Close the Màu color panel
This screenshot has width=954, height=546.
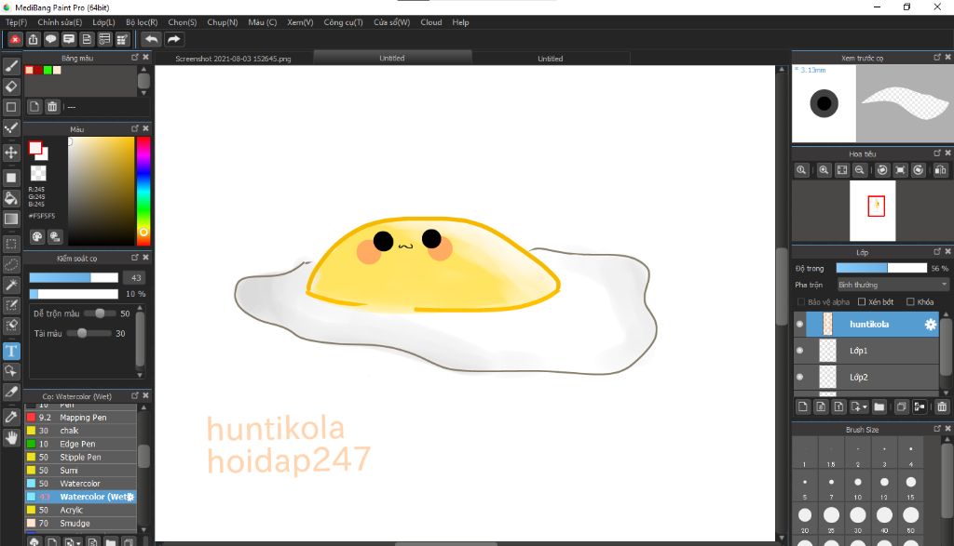point(145,128)
